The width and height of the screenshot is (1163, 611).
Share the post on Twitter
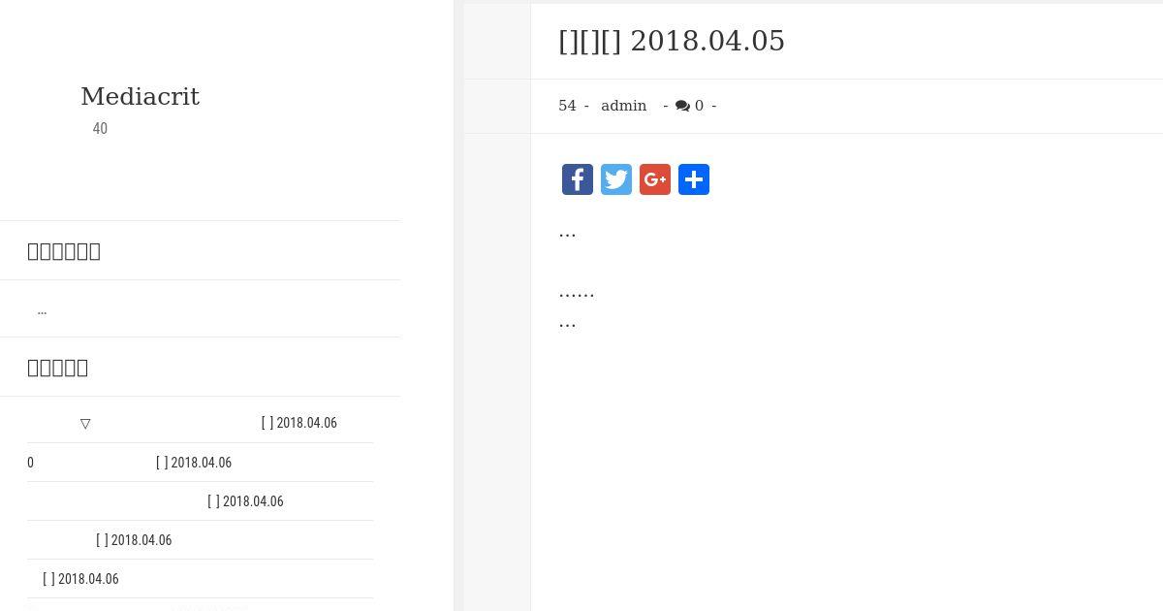[616, 179]
